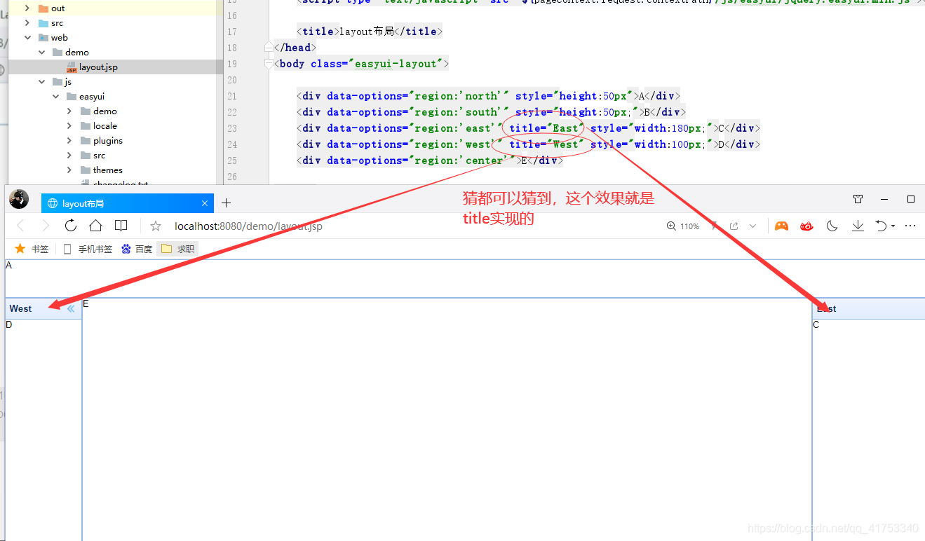925x541 pixels.
Task: Open the browser three-dot menu
Action: 910,226
